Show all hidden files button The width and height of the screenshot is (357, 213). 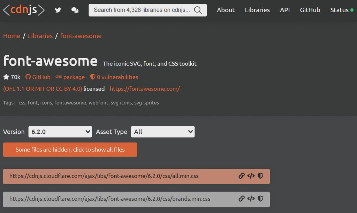coord(70,150)
